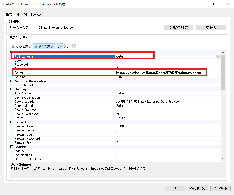Image resolution: width=234 pixels, height=195 pixels.
Task: Switch to the License tab
Action: pos(36,15)
